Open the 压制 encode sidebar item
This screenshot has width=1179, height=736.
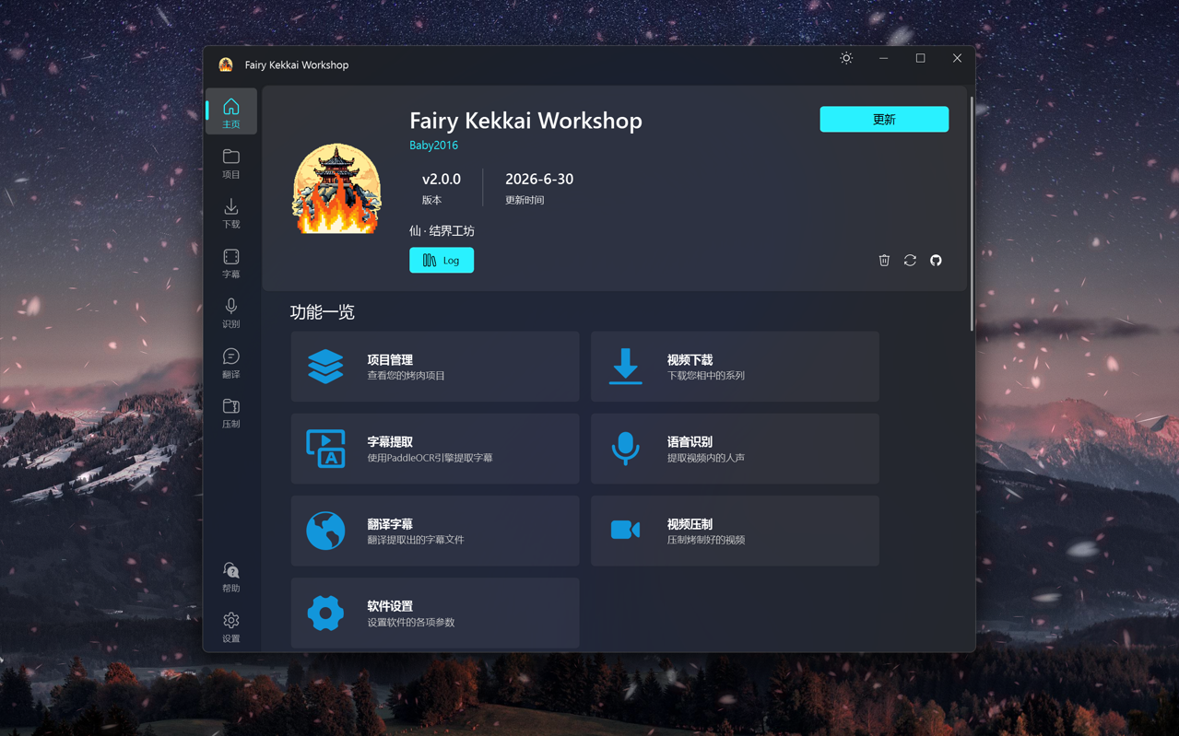(231, 413)
